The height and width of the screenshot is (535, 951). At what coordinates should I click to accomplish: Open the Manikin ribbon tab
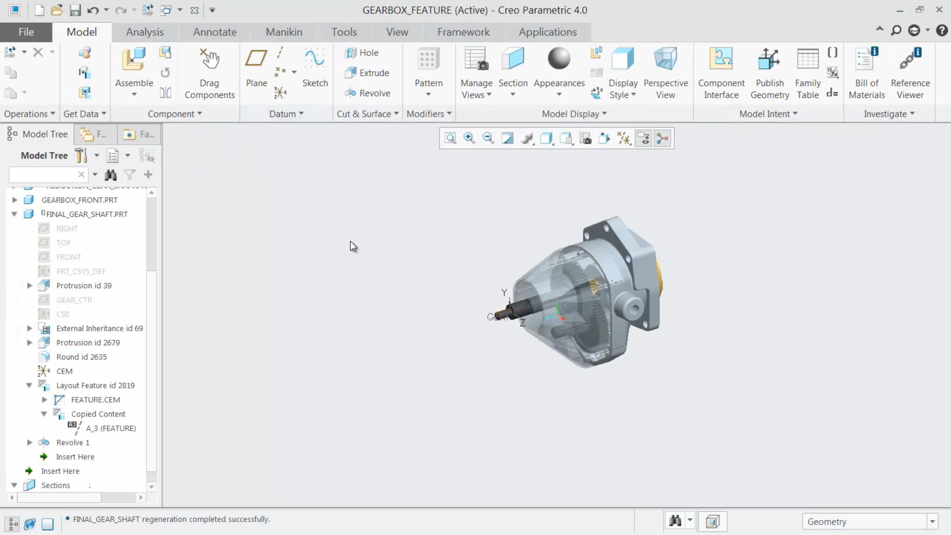tap(284, 32)
